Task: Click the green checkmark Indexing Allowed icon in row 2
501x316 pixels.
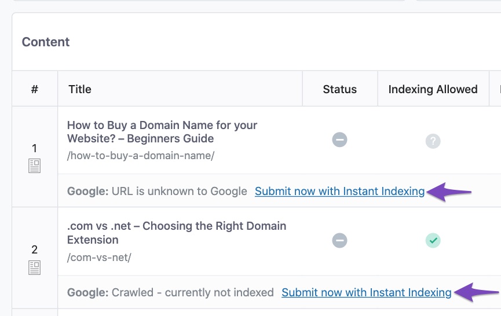Action: (x=433, y=240)
